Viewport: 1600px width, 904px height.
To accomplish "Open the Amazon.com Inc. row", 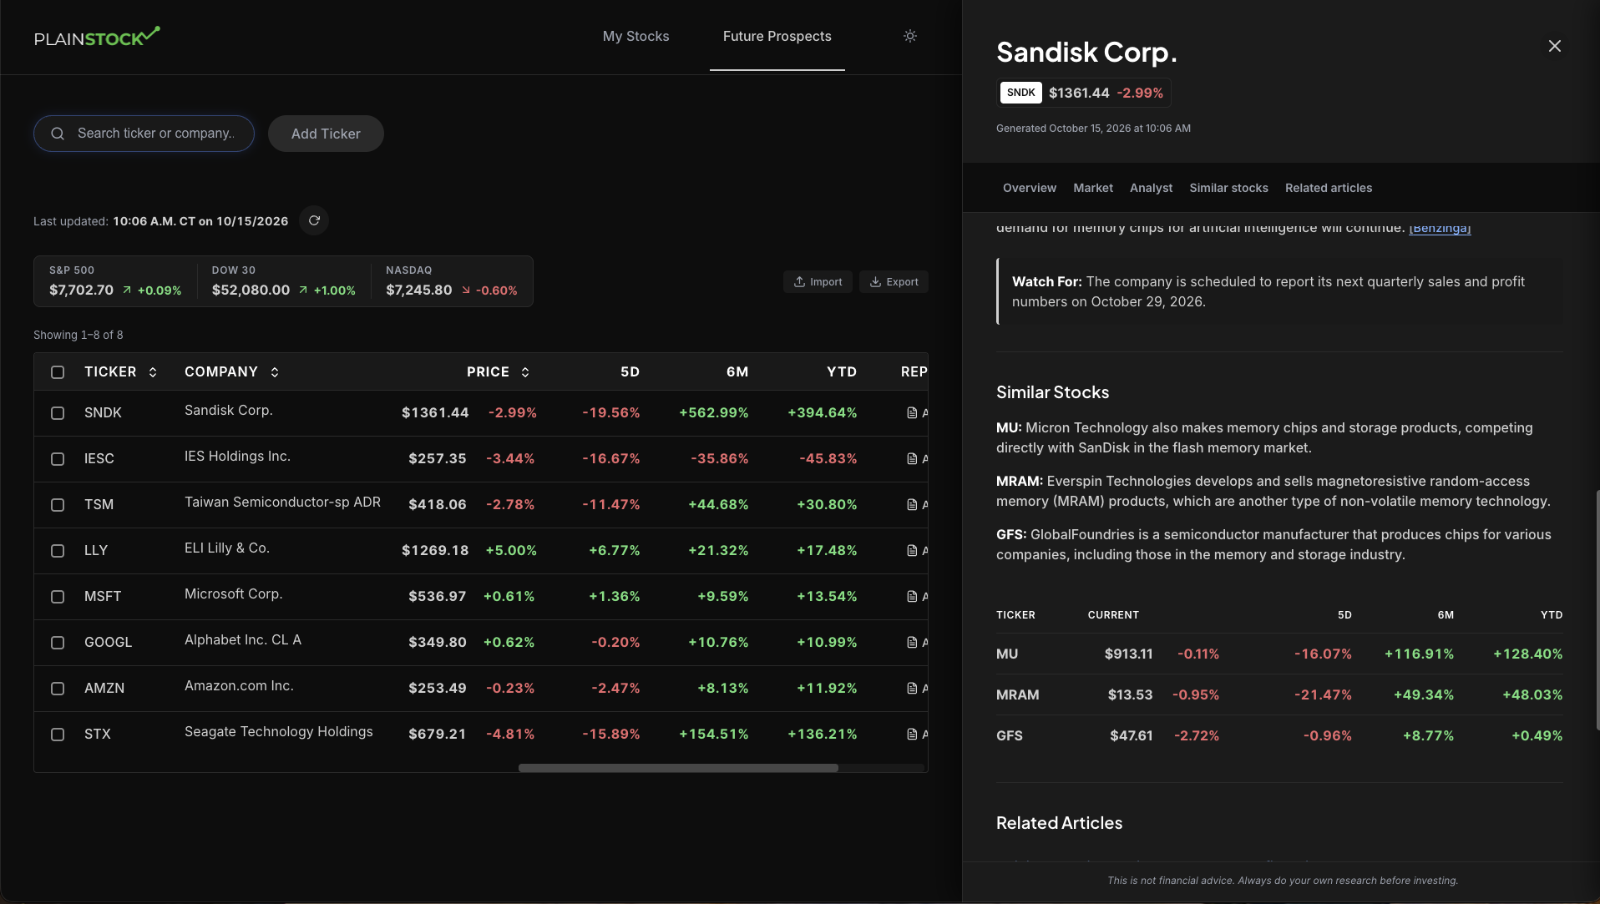I will (481, 689).
